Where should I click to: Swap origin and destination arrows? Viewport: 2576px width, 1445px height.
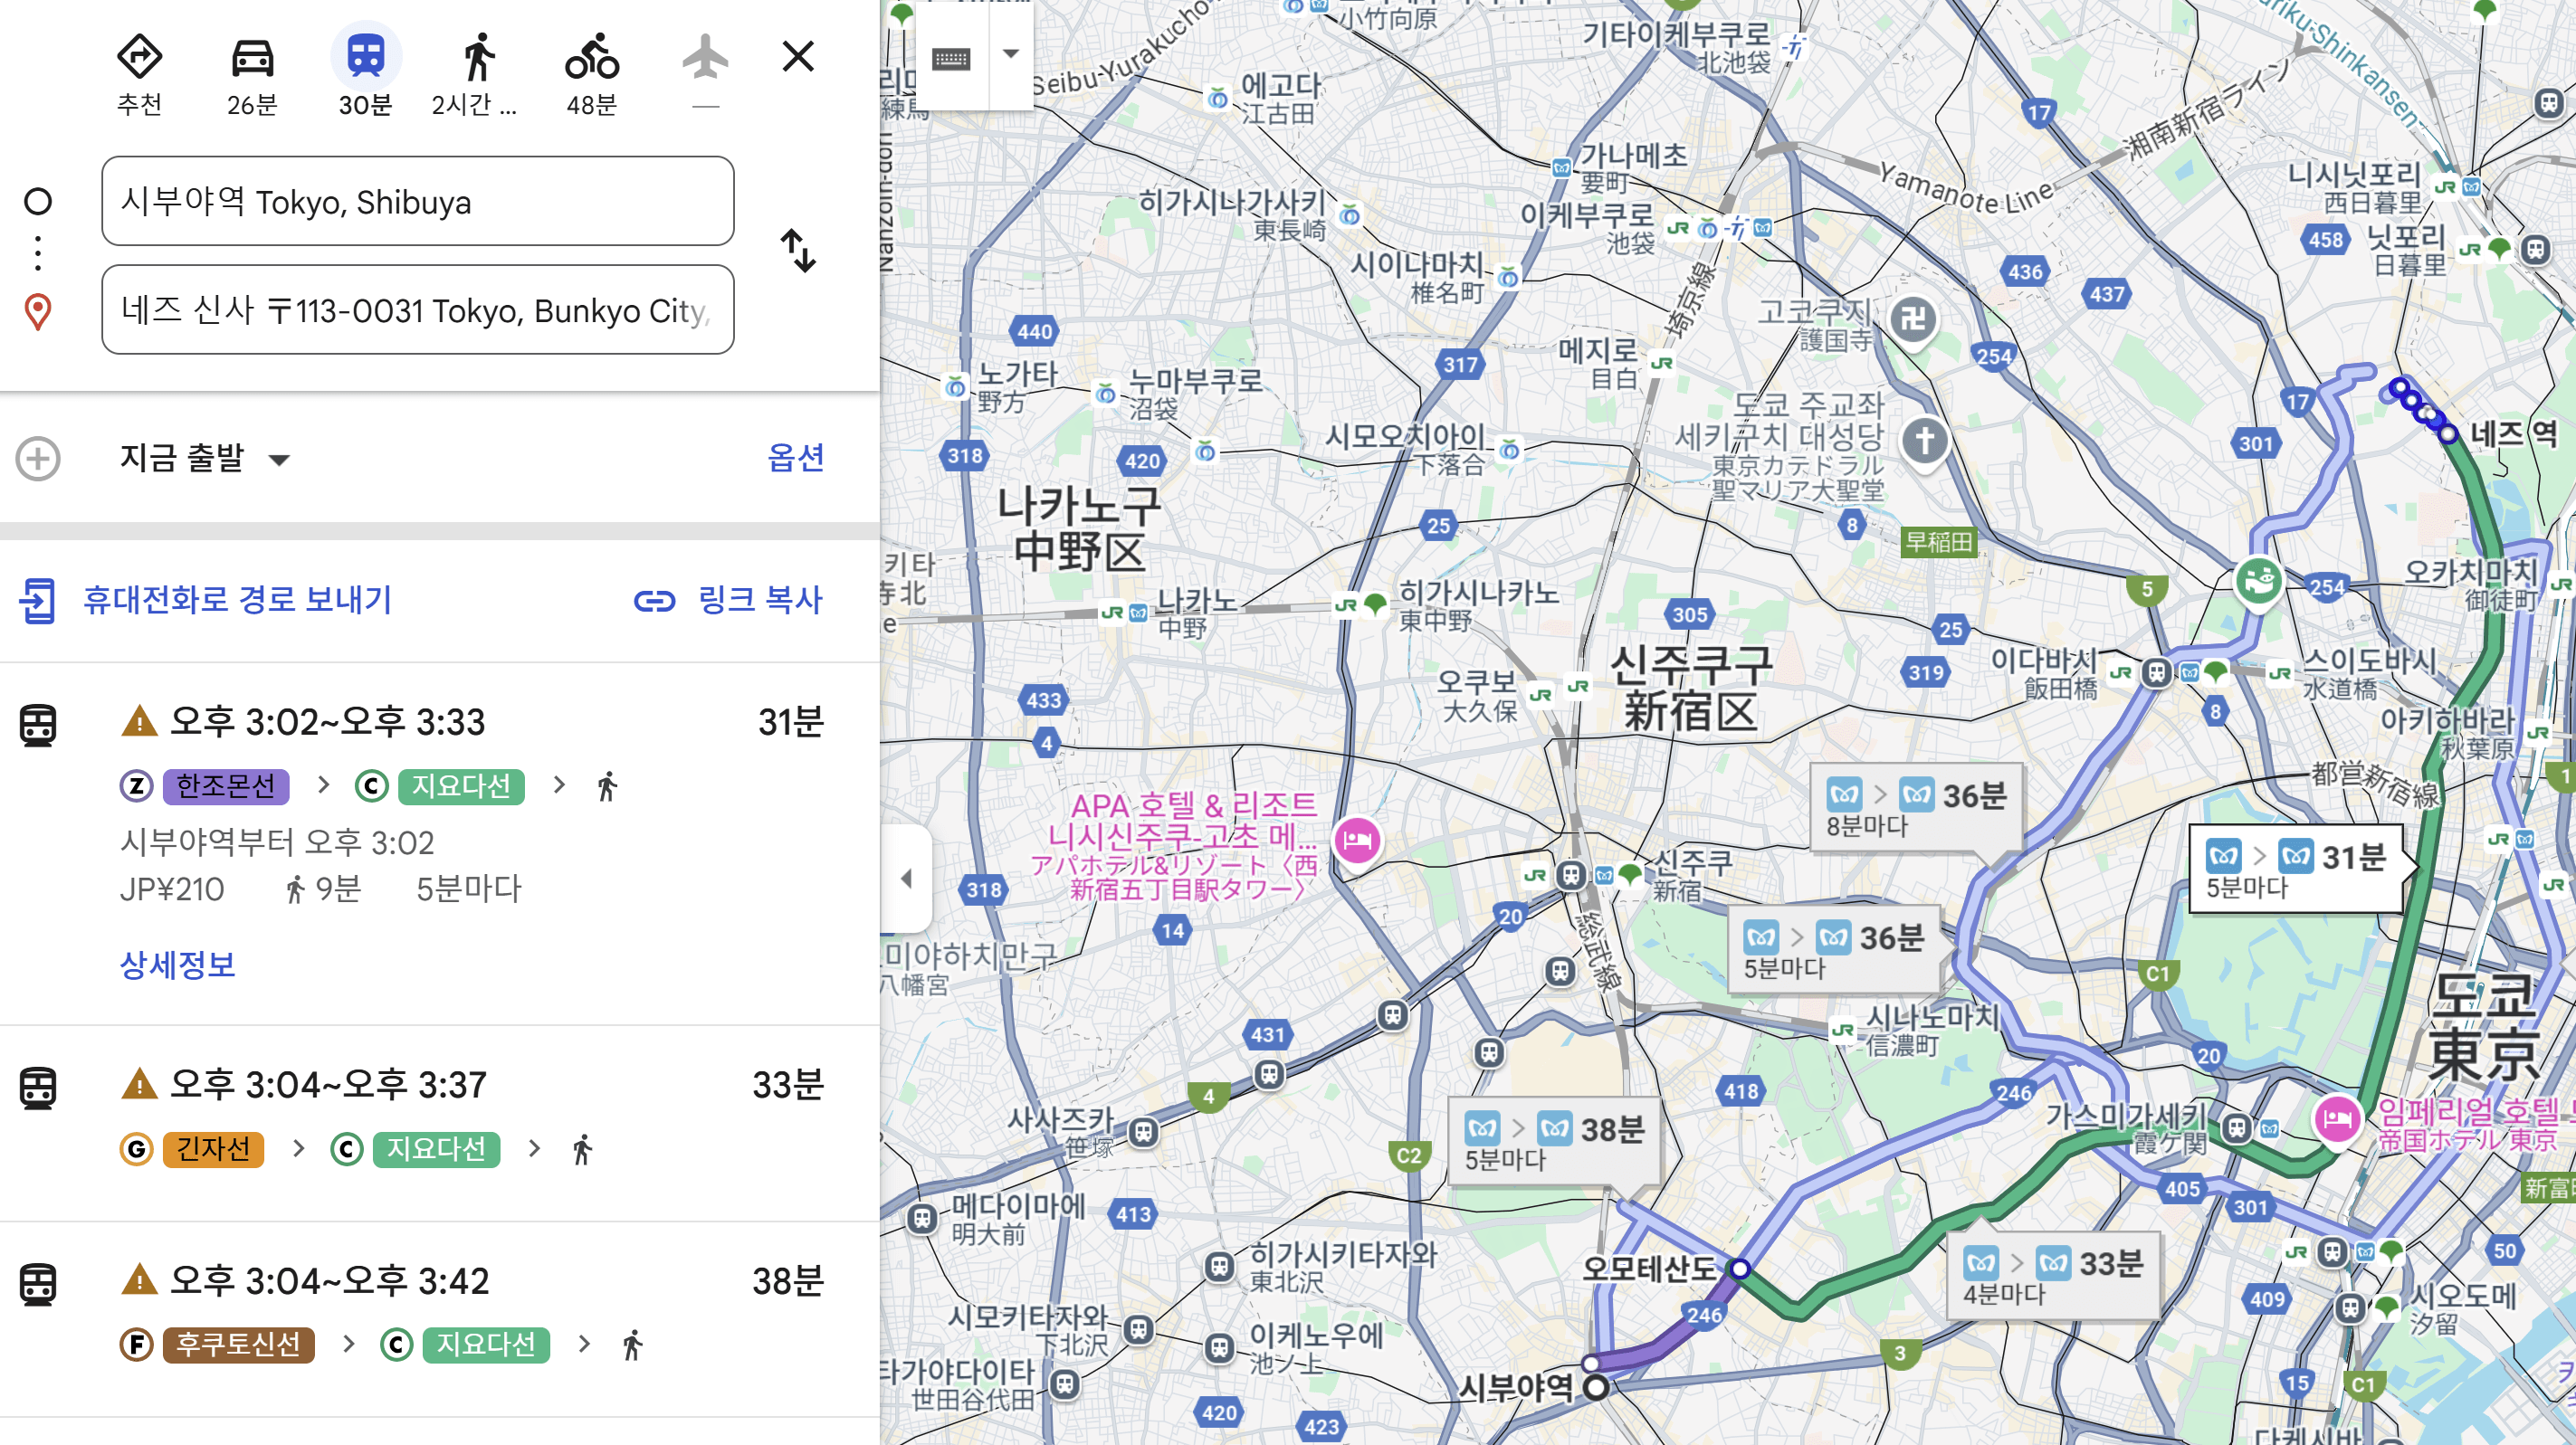point(798,251)
